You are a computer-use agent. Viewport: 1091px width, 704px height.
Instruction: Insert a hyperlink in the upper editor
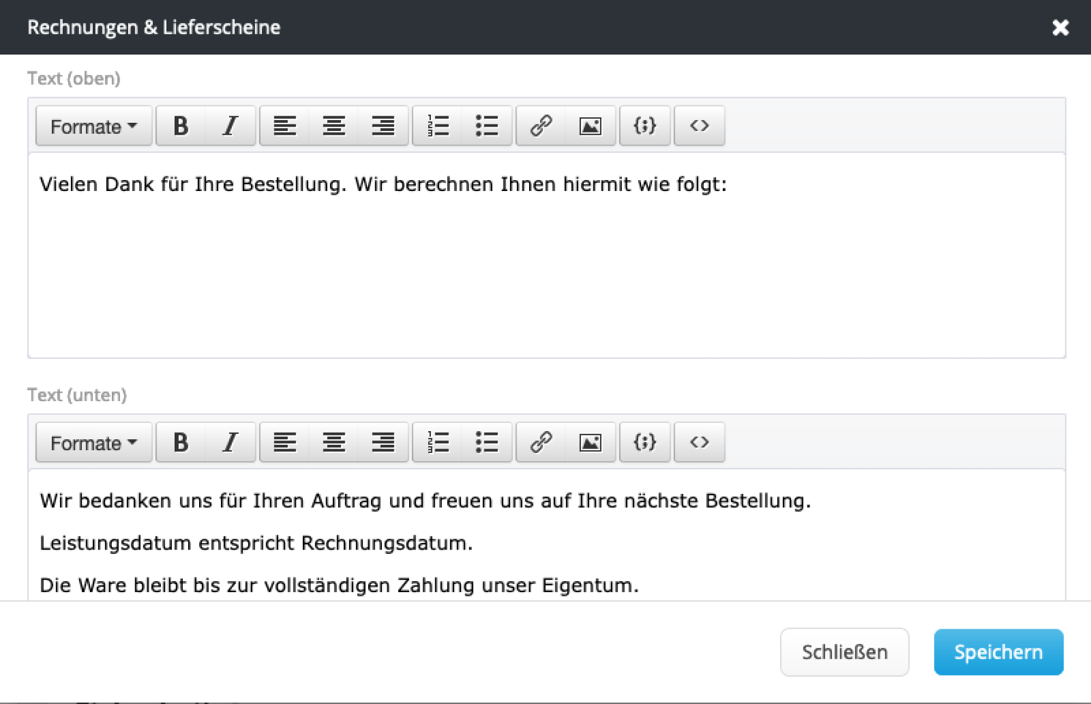(539, 126)
